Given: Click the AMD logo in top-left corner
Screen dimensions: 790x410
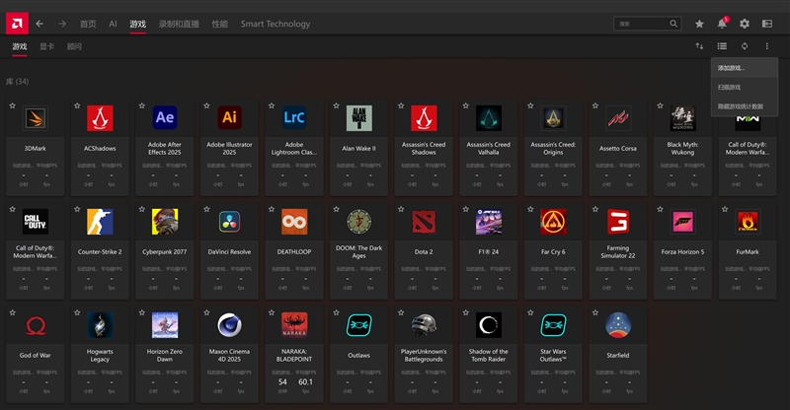Looking at the screenshot, I should (x=17, y=24).
